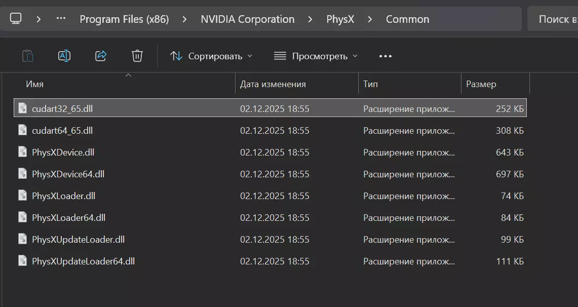Click the Paste clipboard icon

(28, 56)
